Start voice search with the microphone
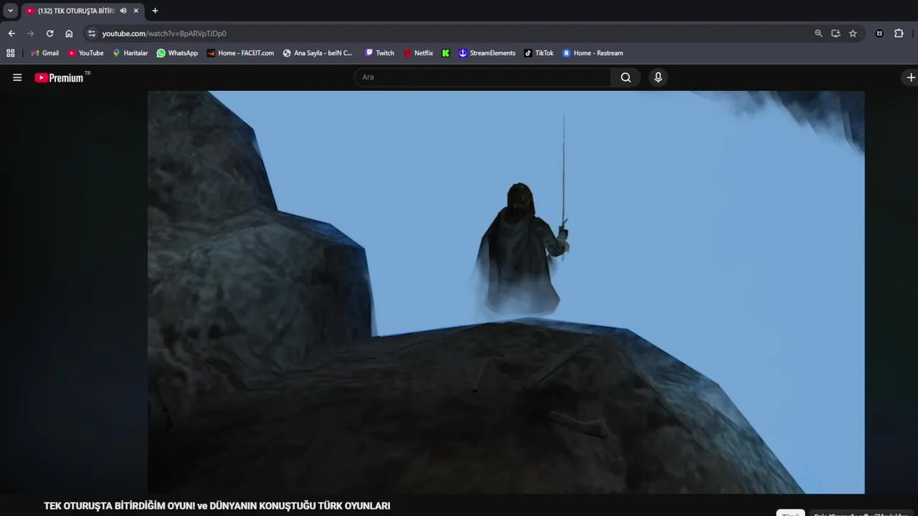This screenshot has height=516, width=918. coord(658,77)
